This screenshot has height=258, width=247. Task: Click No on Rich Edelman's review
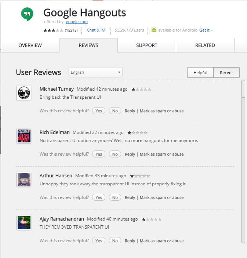(115, 154)
